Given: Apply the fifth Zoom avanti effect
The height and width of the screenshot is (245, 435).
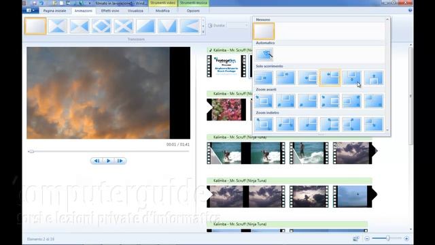Looking at the screenshot, I should point(352,101).
